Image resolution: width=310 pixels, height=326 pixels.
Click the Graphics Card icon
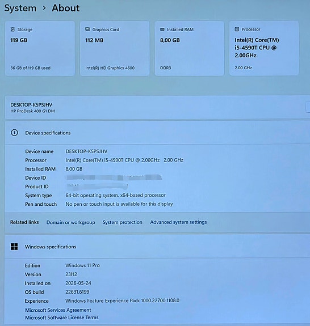coord(87,29)
